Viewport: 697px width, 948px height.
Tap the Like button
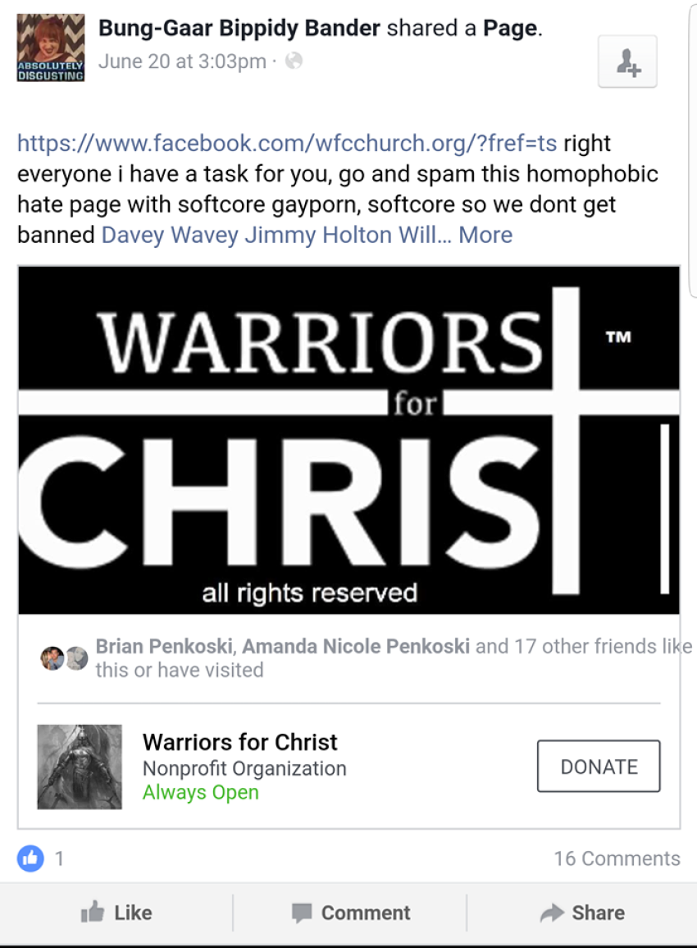[116, 913]
